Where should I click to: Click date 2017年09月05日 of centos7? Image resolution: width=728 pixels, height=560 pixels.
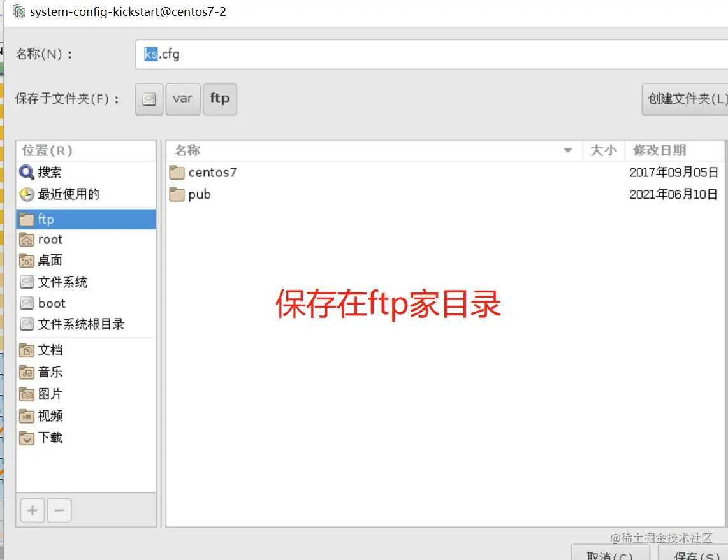tap(674, 173)
